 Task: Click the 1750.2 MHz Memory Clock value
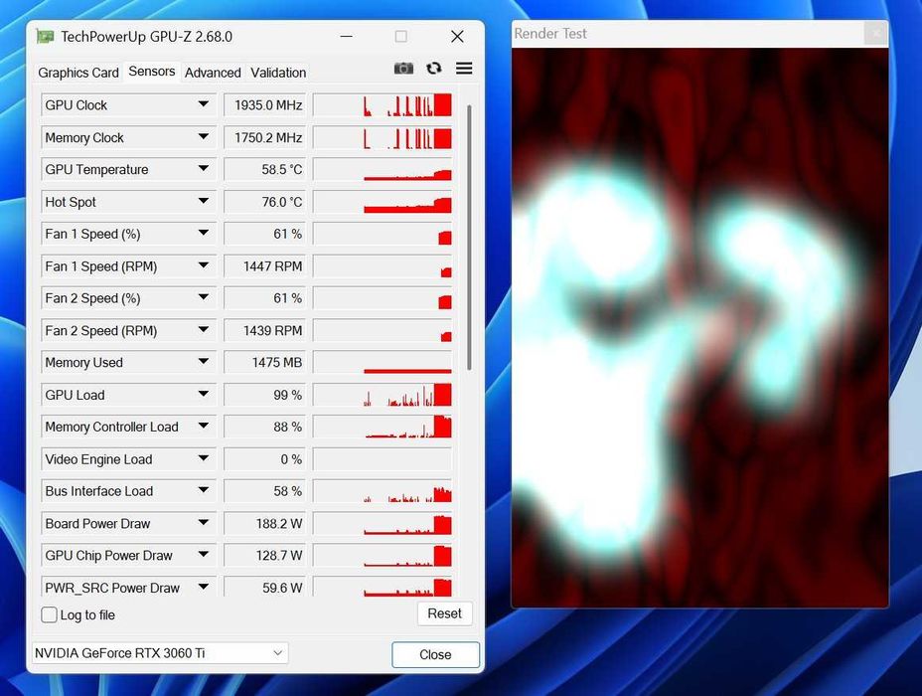[x=264, y=137]
